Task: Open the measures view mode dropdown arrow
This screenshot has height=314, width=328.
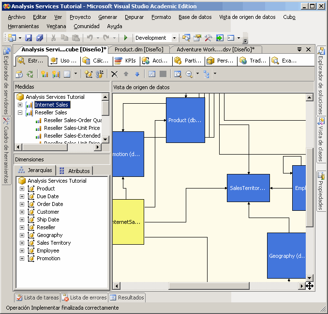Action: pos(76,74)
